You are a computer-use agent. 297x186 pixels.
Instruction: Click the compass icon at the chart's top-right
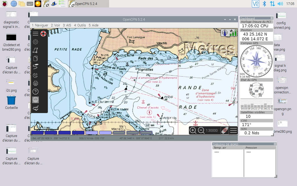(225, 33)
